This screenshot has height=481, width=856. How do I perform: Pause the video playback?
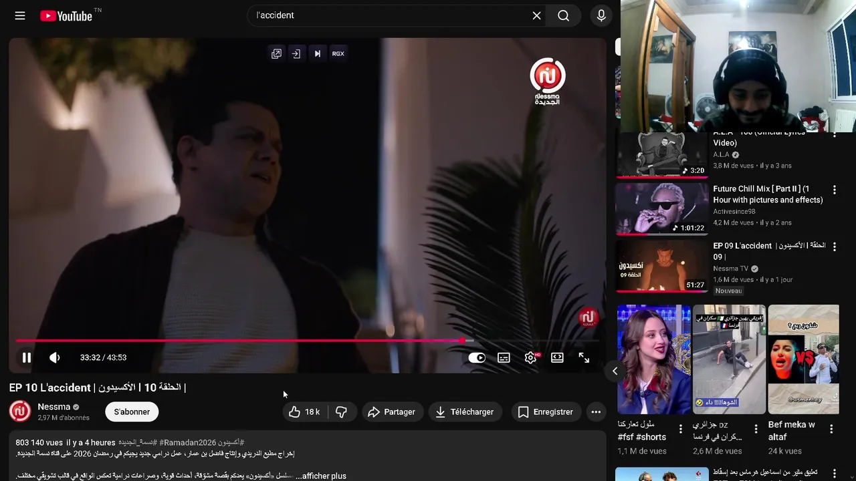[27, 357]
